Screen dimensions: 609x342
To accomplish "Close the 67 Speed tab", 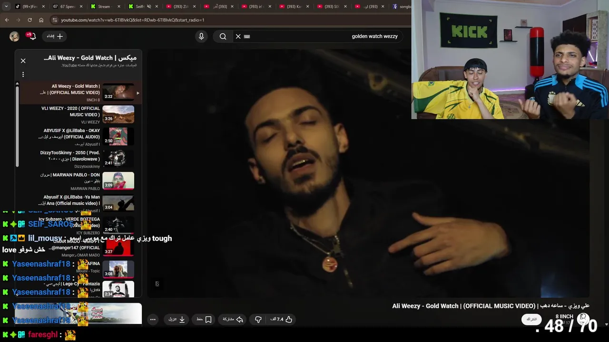I will pyautogui.click(x=80, y=7).
